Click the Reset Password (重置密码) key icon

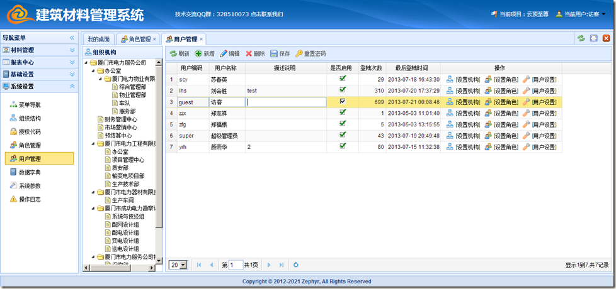point(299,54)
